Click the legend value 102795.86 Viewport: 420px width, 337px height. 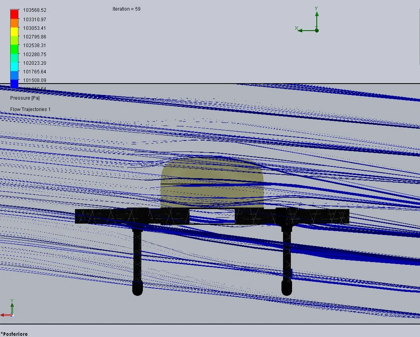coord(35,36)
